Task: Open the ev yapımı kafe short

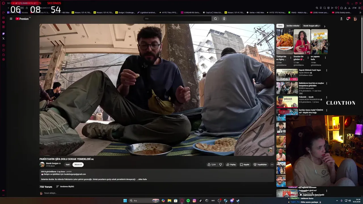Action: click(319, 42)
